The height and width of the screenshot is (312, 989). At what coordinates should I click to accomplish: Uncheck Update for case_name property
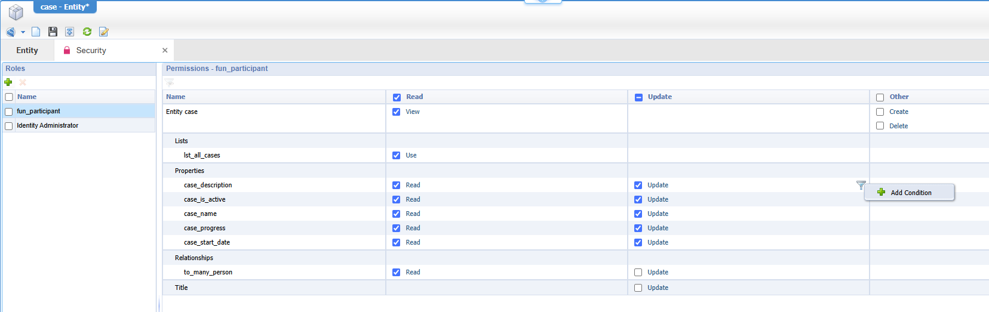pyautogui.click(x=638, y=214)
